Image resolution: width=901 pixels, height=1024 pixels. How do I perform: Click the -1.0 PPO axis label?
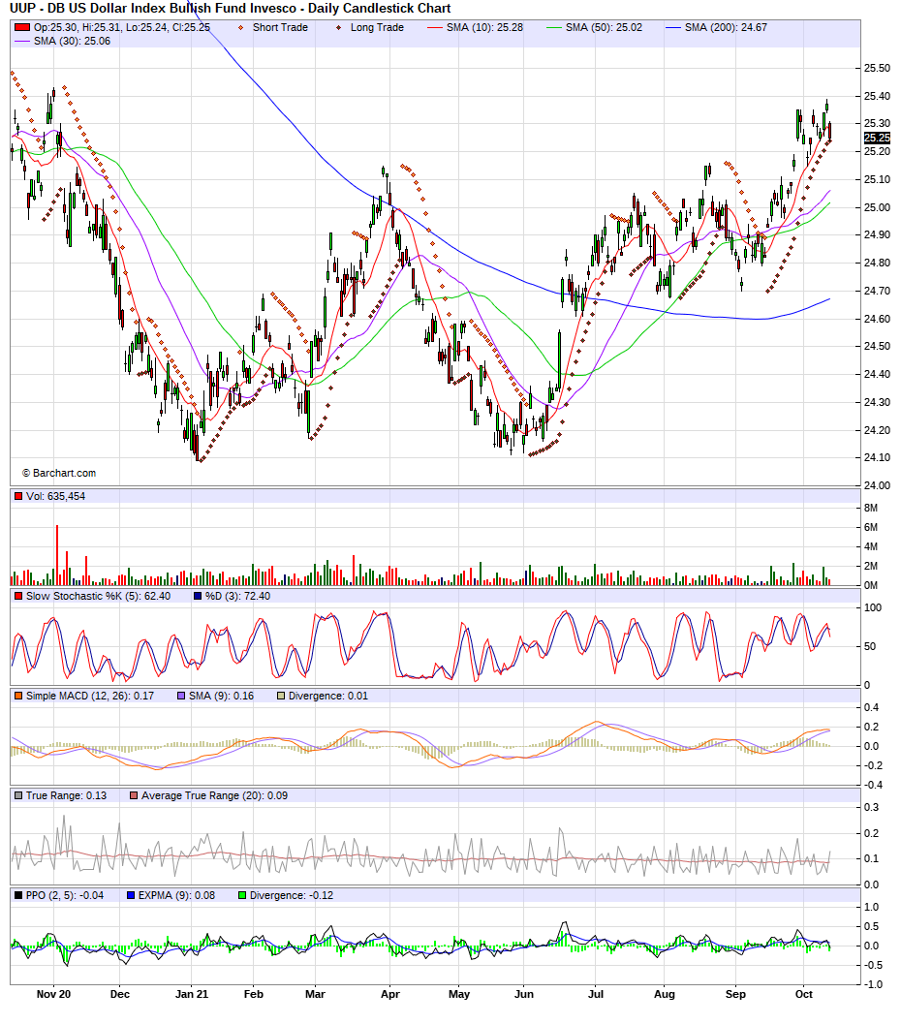click(873, 985)
